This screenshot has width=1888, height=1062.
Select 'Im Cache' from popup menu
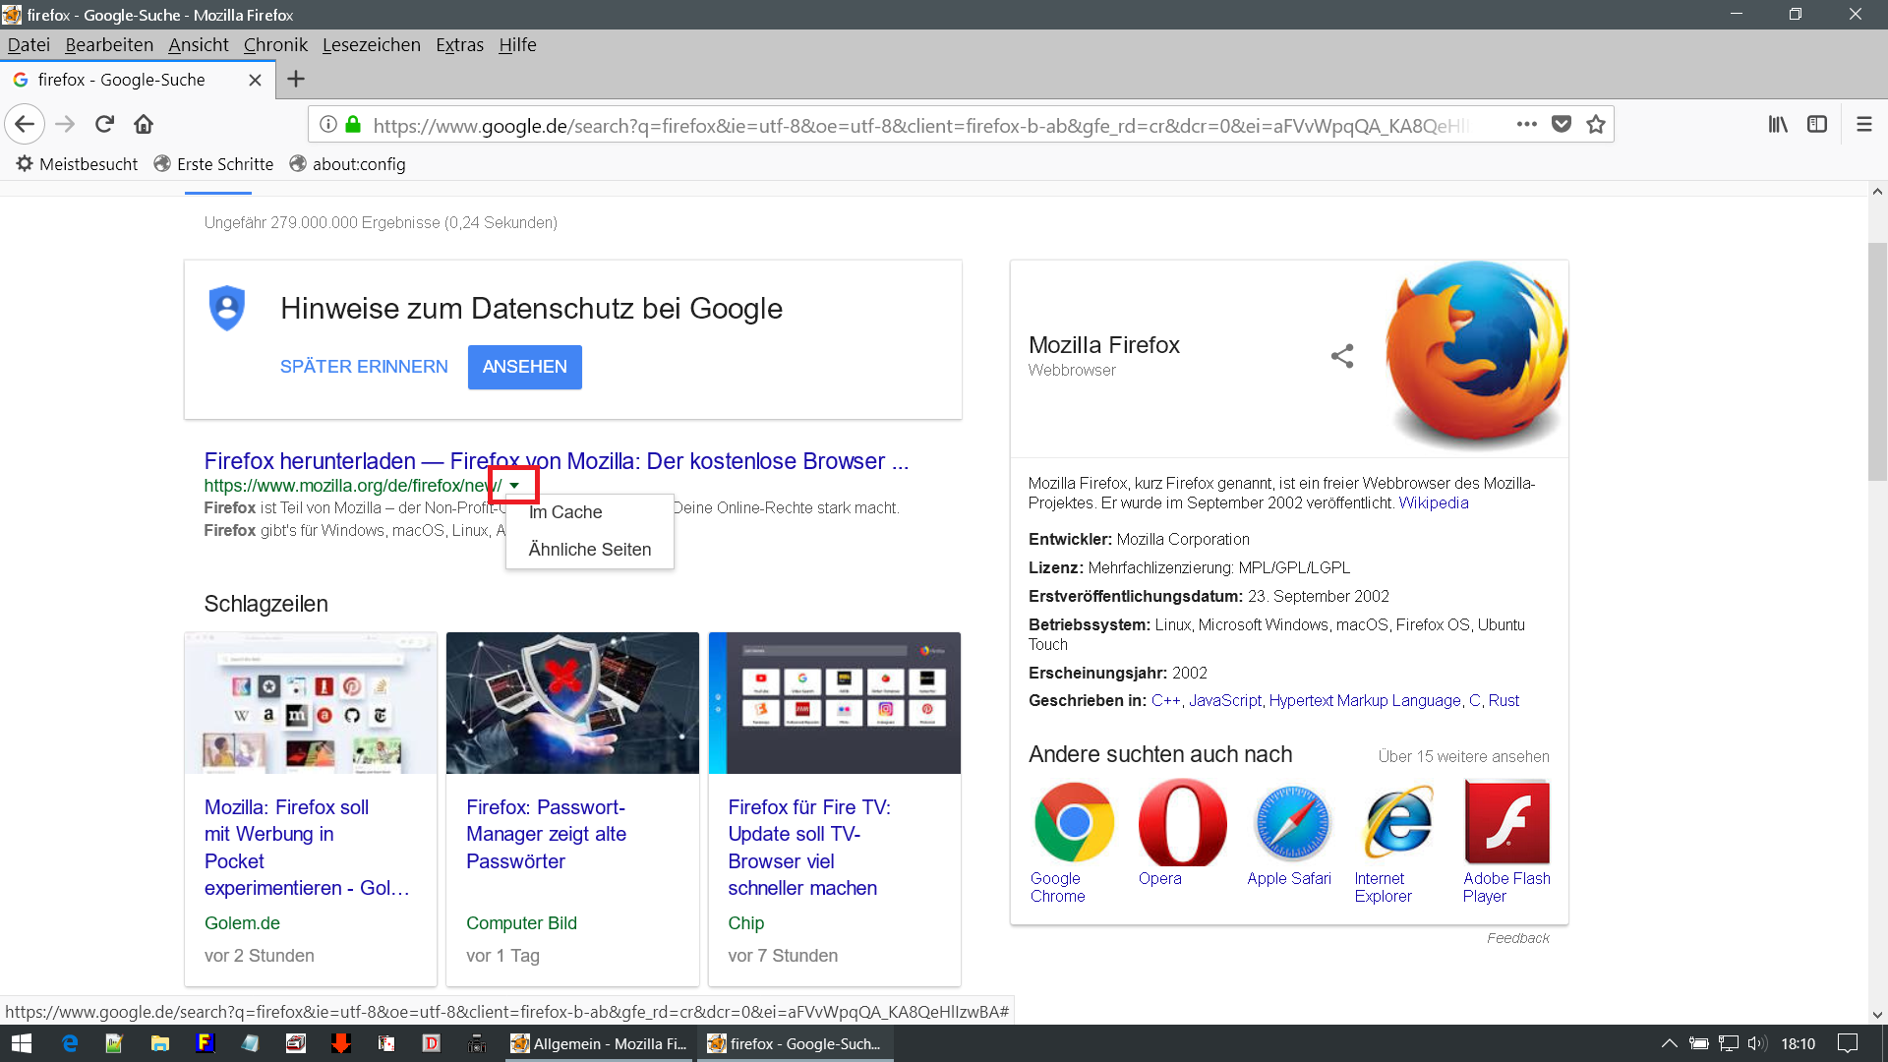[x=565, y=512]
